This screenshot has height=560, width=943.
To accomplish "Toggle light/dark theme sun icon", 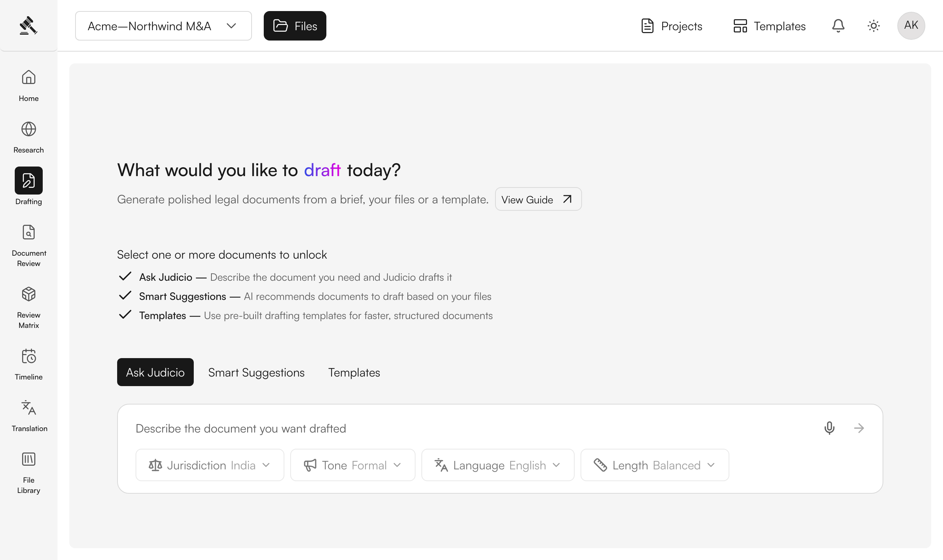I will (x=874, y=26).
